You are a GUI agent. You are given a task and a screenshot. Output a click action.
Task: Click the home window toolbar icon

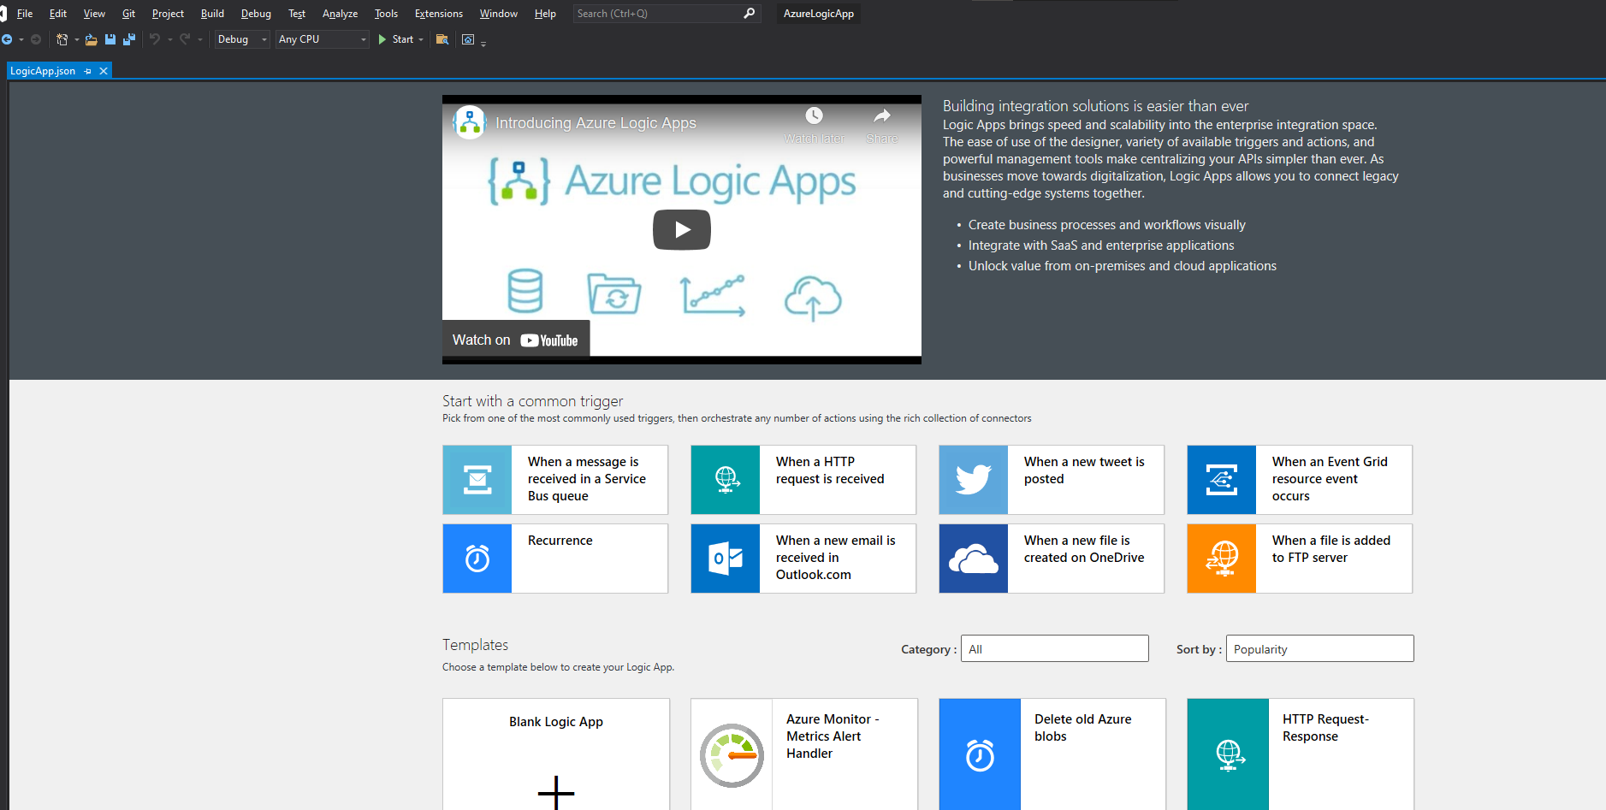pyautogui.click(x=468, y=39)
